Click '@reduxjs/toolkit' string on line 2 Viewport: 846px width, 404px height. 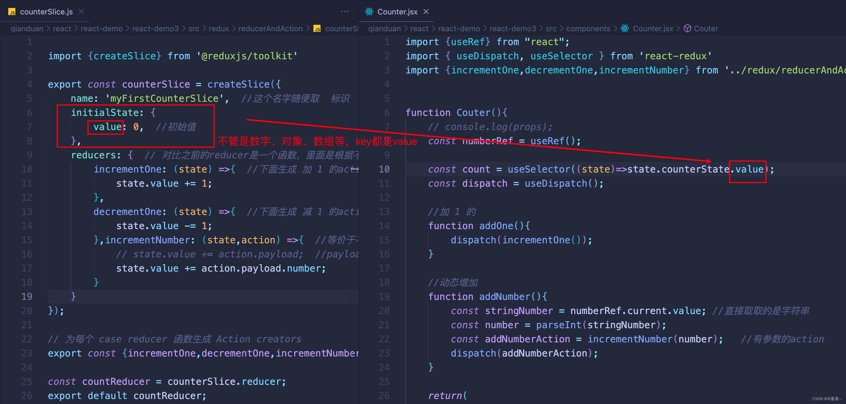[247, 56]
